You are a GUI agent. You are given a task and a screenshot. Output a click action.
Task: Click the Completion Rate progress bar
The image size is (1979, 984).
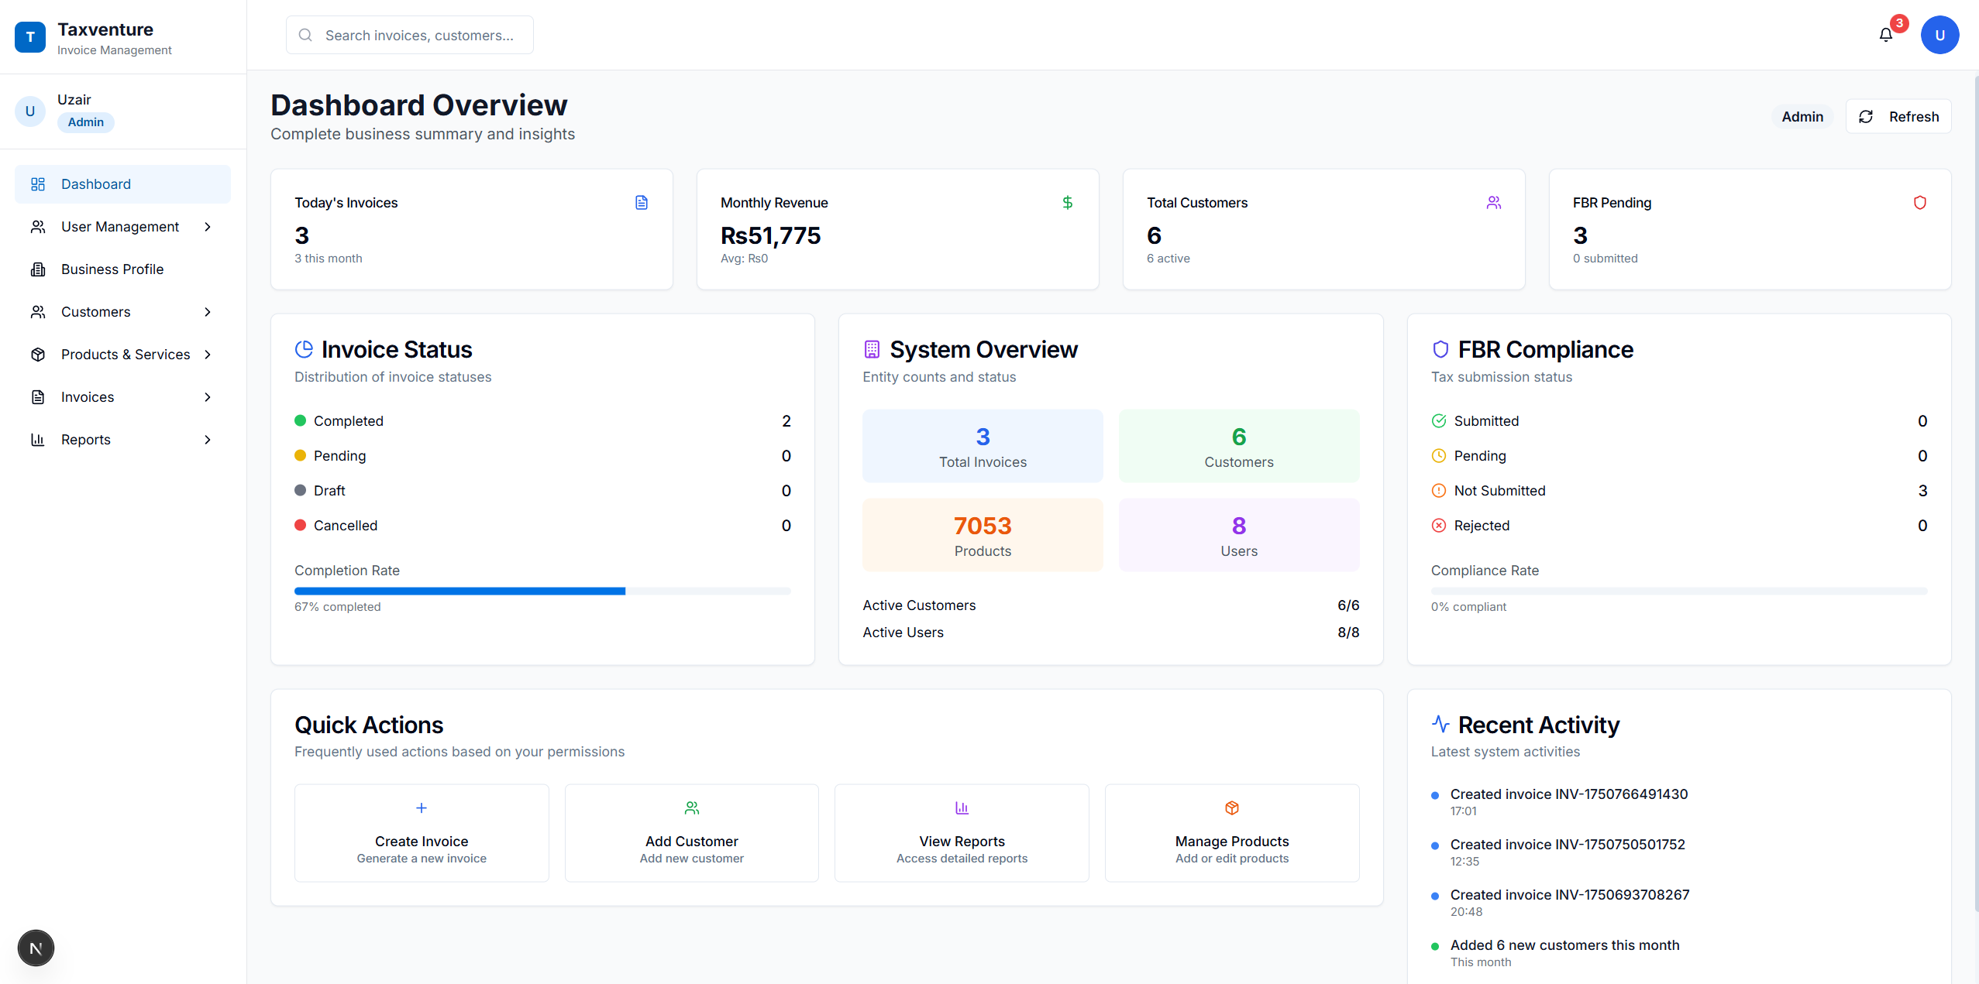pyautogui.click(x=542, y=591)
